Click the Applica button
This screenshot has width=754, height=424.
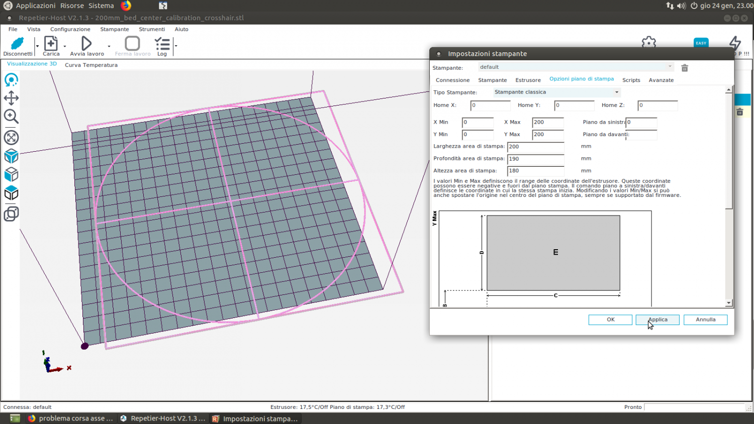click(x=657, y=320)
